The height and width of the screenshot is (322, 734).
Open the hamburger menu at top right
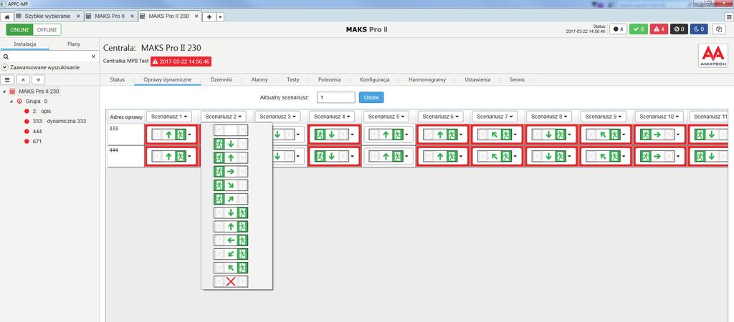pos(729,16)
